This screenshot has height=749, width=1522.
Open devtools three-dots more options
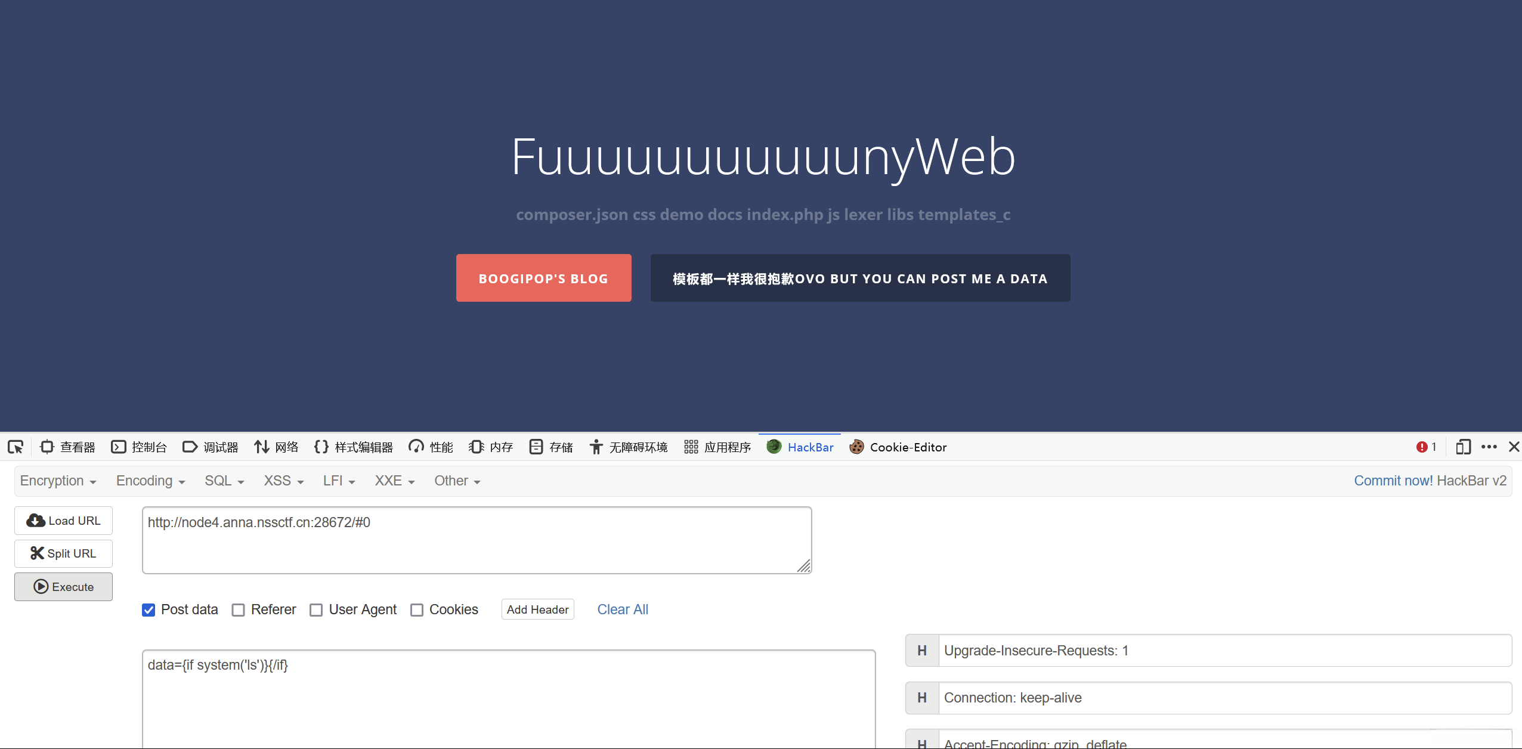[1489, 447]
